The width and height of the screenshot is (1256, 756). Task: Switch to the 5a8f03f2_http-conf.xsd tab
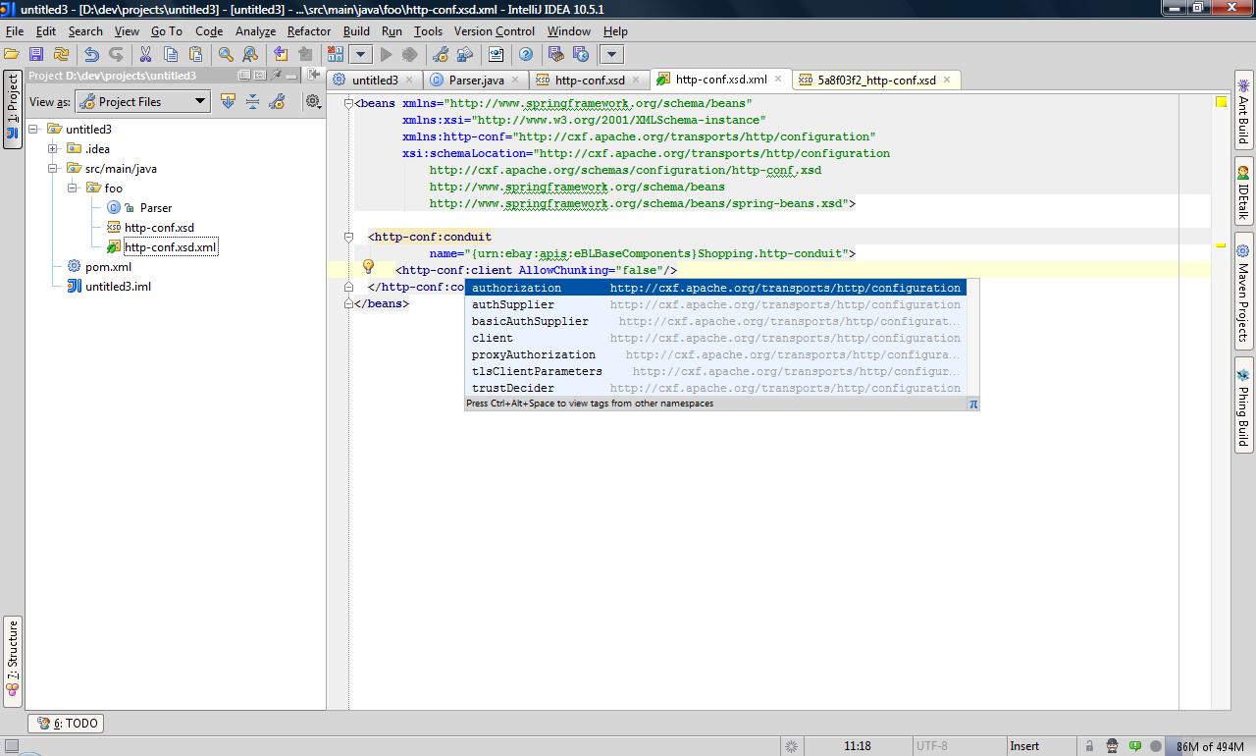tap(876, 80)
